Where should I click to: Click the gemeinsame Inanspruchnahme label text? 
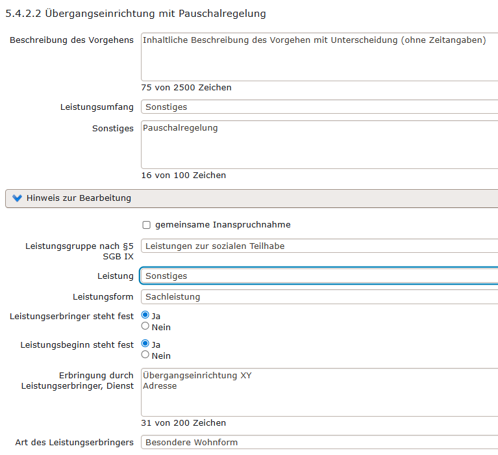223,225
